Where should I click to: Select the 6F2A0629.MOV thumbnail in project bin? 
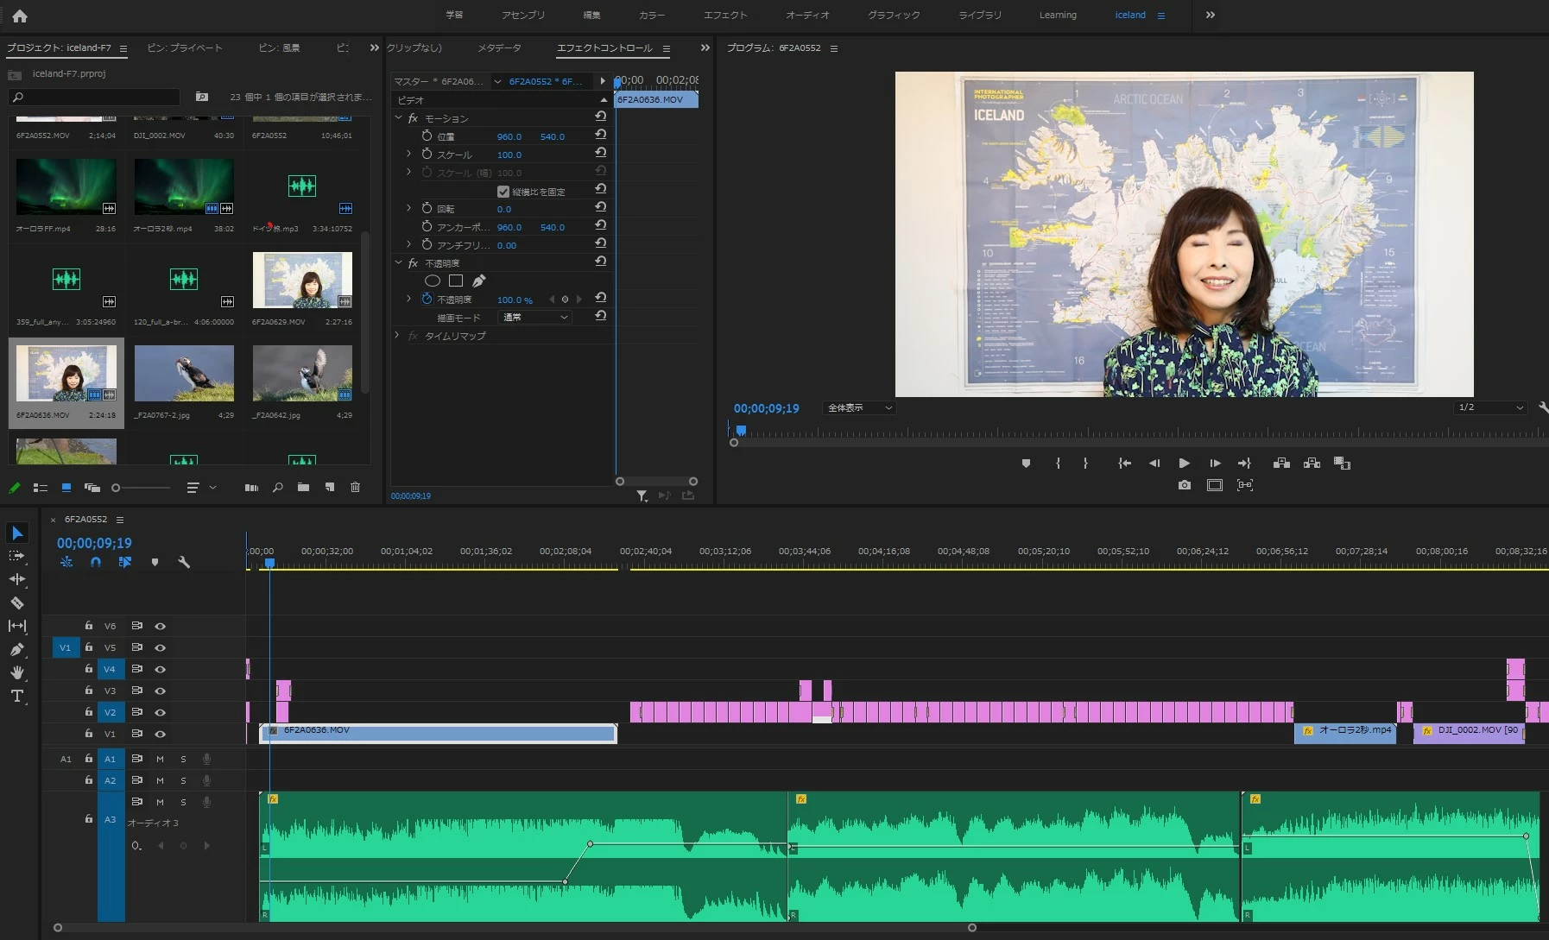(302, 281)
